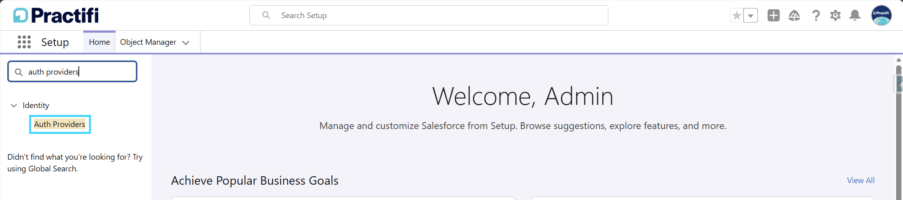Open the Help question mark icon

click(x=816, y=15)
